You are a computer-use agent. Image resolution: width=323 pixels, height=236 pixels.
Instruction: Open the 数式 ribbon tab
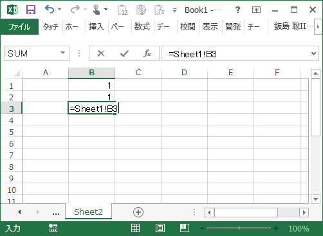pyautogui.click(x=142, y=27)
